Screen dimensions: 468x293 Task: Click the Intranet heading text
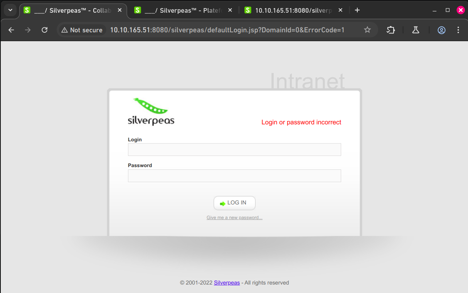click(307, 81)
